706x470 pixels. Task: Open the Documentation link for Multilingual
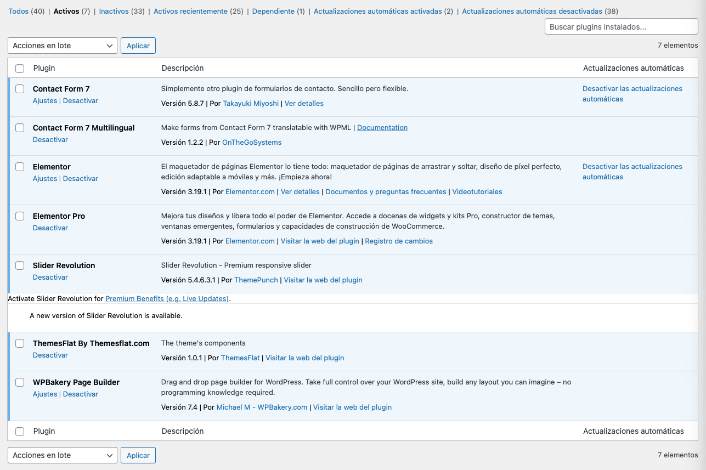pyautogui.click(x=382, y=127)
